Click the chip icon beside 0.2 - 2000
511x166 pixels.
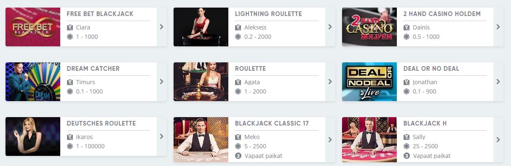click(238, 37)
